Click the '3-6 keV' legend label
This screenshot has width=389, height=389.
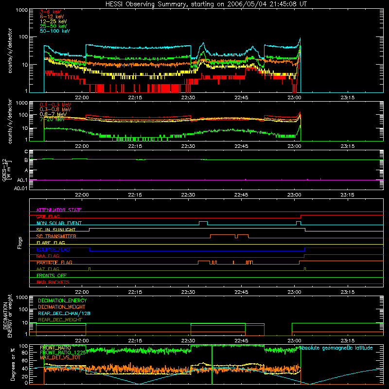point(51,12)
